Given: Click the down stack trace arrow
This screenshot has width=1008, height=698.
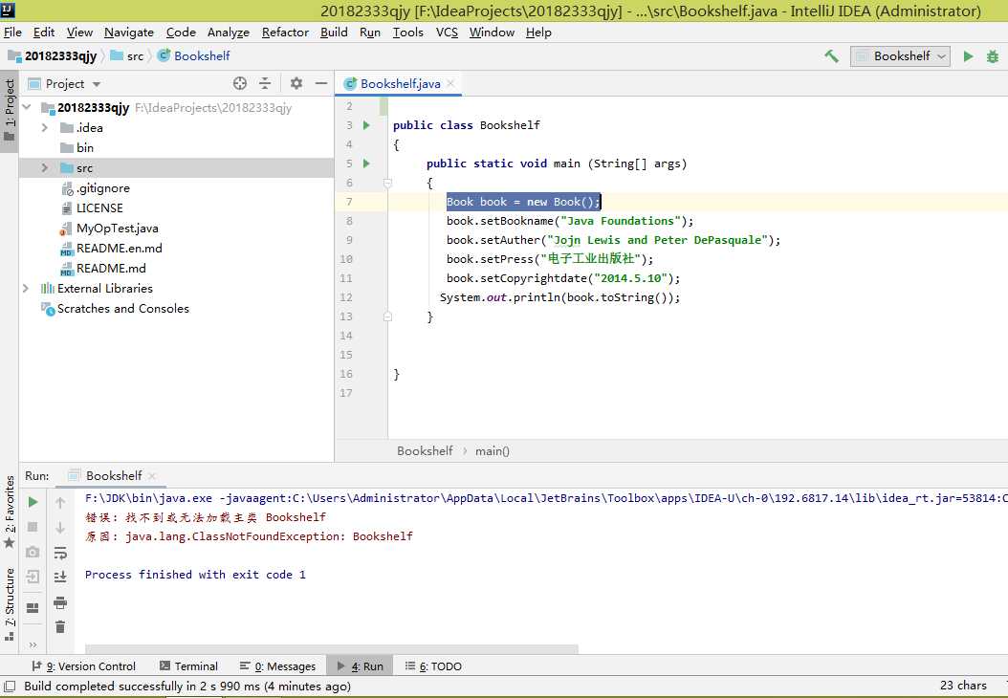Looking at the screenshot, I should point(60,528).
